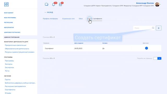Viewport: 167px width, 94px height.
Task: Open Образовательная деятельность link
Action: [x=17, y=49]
